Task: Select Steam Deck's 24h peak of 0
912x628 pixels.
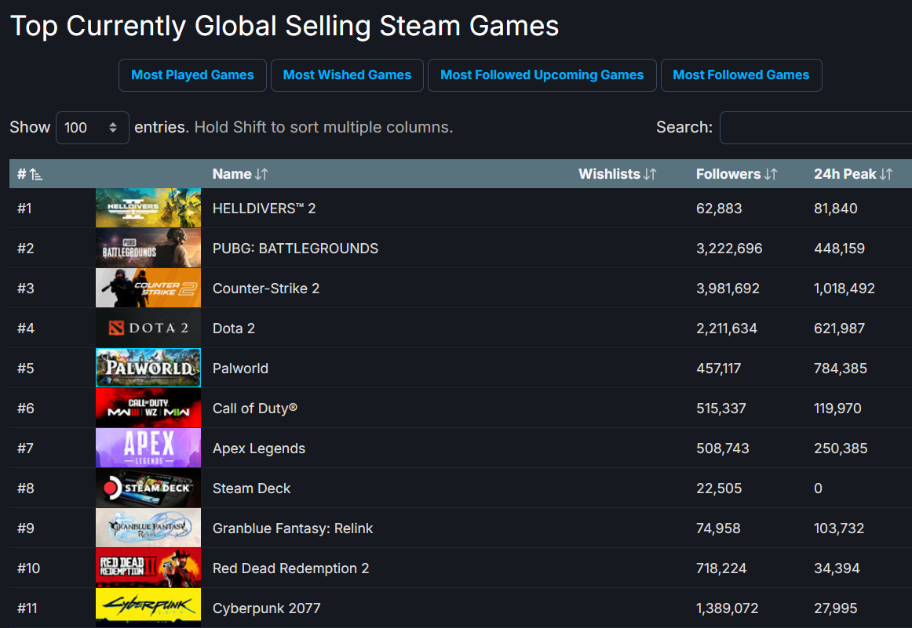Action: point(819,488)
